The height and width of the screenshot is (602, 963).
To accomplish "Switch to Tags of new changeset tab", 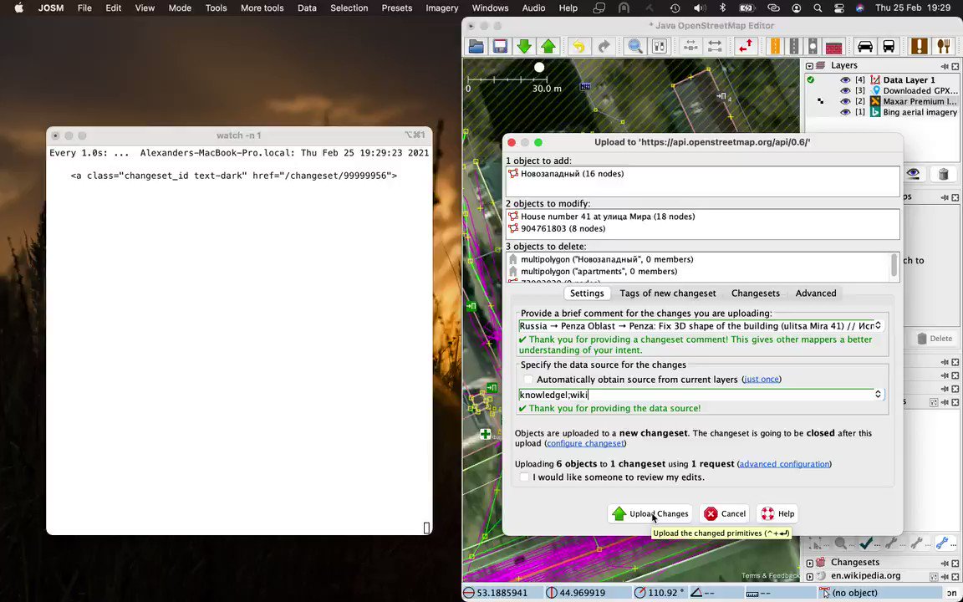I will point(668,293).
